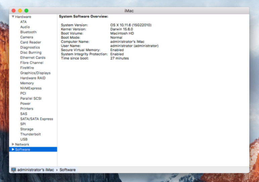The height and width of the screenshot is (182, 259).
Task: Click the "Boot Volume:" label
Action: pyautogui.click(x=72, y=33)
